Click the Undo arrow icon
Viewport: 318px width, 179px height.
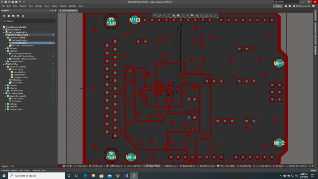tap(20, 2)
